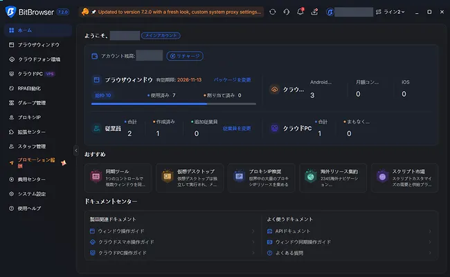
Task: Click chevron next to APIドキュメント
Action: point(430,231)
